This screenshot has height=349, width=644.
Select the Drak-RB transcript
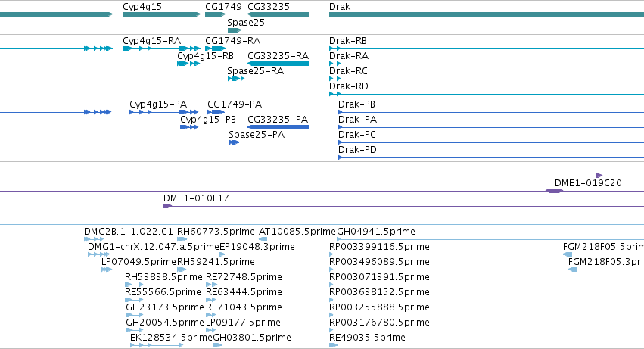coord(487,48)
